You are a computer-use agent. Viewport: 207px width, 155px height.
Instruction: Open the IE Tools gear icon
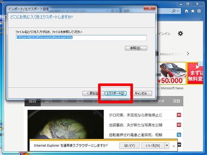pos(199,11)
